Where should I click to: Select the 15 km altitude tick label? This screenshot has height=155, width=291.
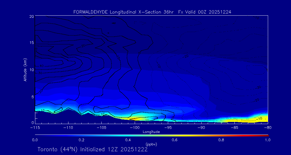pos(31,43)
